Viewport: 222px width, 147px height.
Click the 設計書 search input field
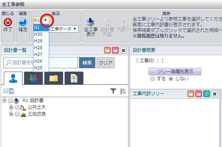[41, 63]
